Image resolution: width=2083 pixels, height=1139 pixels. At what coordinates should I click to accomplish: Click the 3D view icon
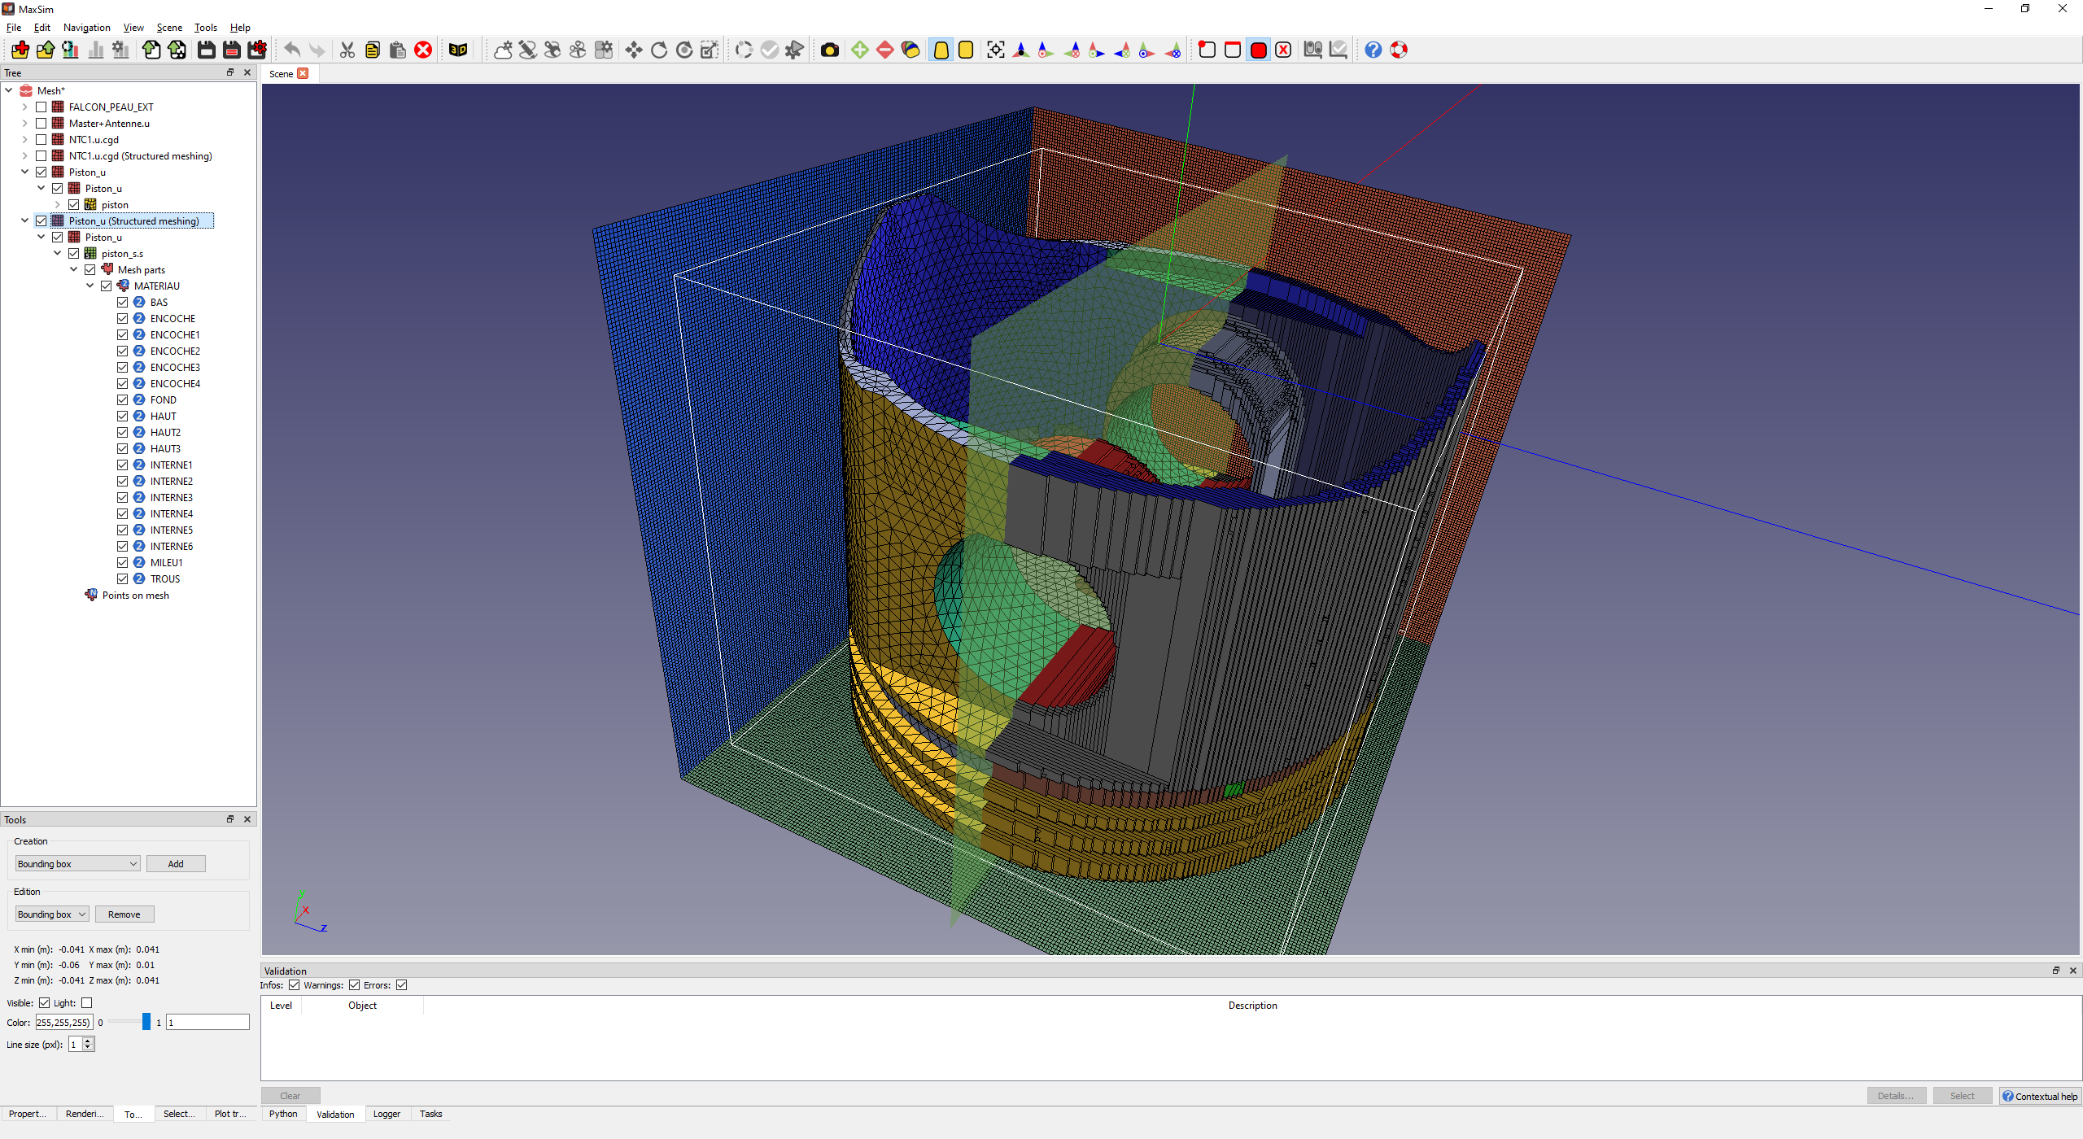458,50
